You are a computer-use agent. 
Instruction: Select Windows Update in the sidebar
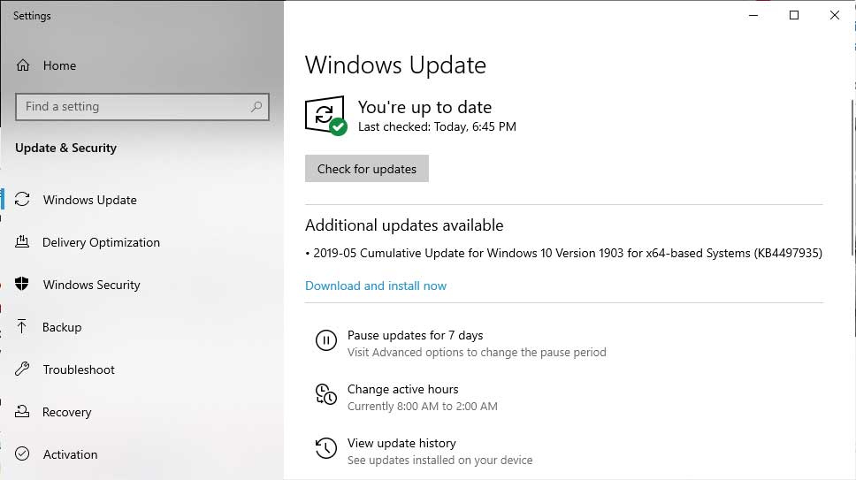point(89,200)
